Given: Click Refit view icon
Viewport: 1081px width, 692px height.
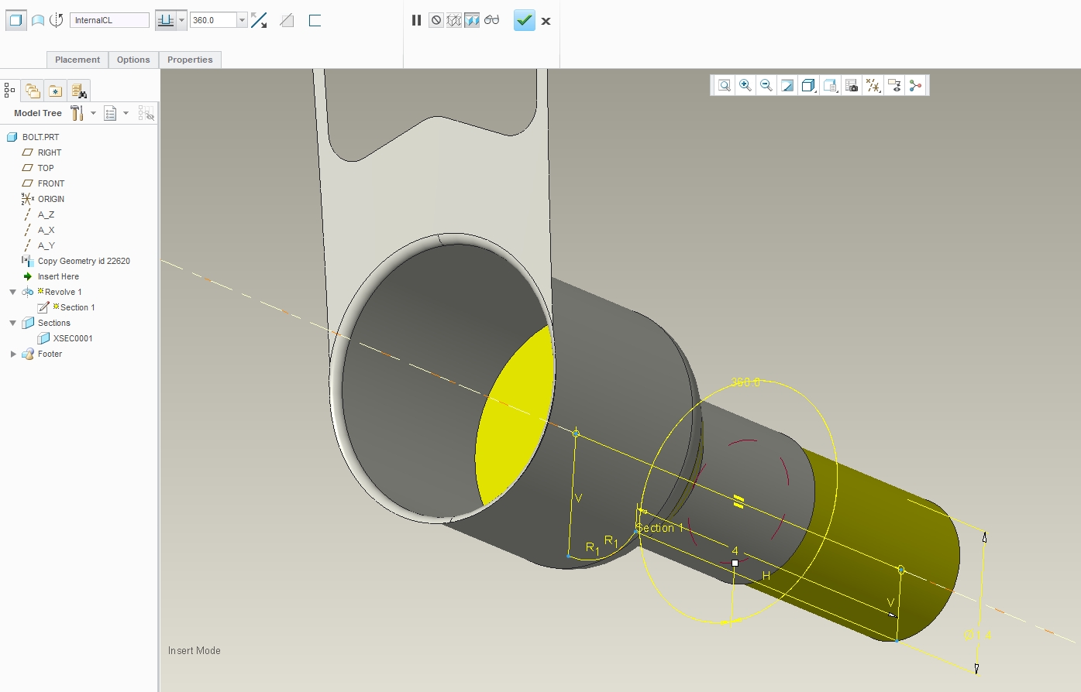Looking at the screenshot, I should (x=724, y=85).
